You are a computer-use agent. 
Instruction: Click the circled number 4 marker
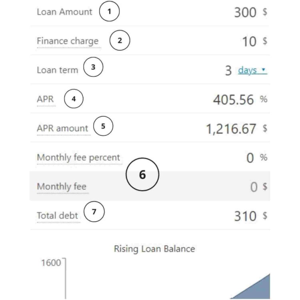click(73, 99)
